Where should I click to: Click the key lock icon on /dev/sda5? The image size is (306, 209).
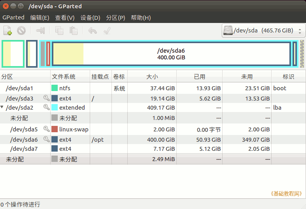pos(46,129)
